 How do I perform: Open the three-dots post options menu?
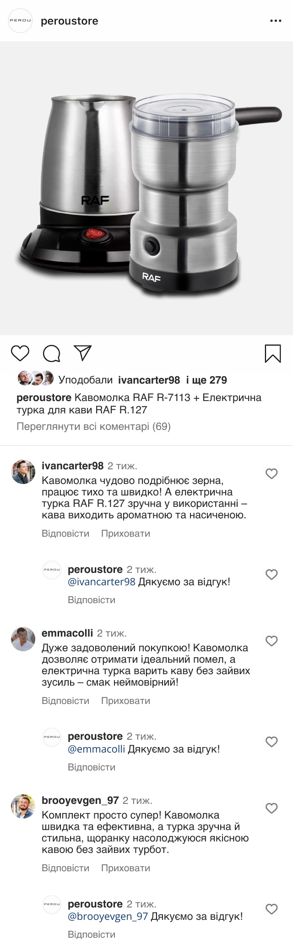click(x=275, y=21)
